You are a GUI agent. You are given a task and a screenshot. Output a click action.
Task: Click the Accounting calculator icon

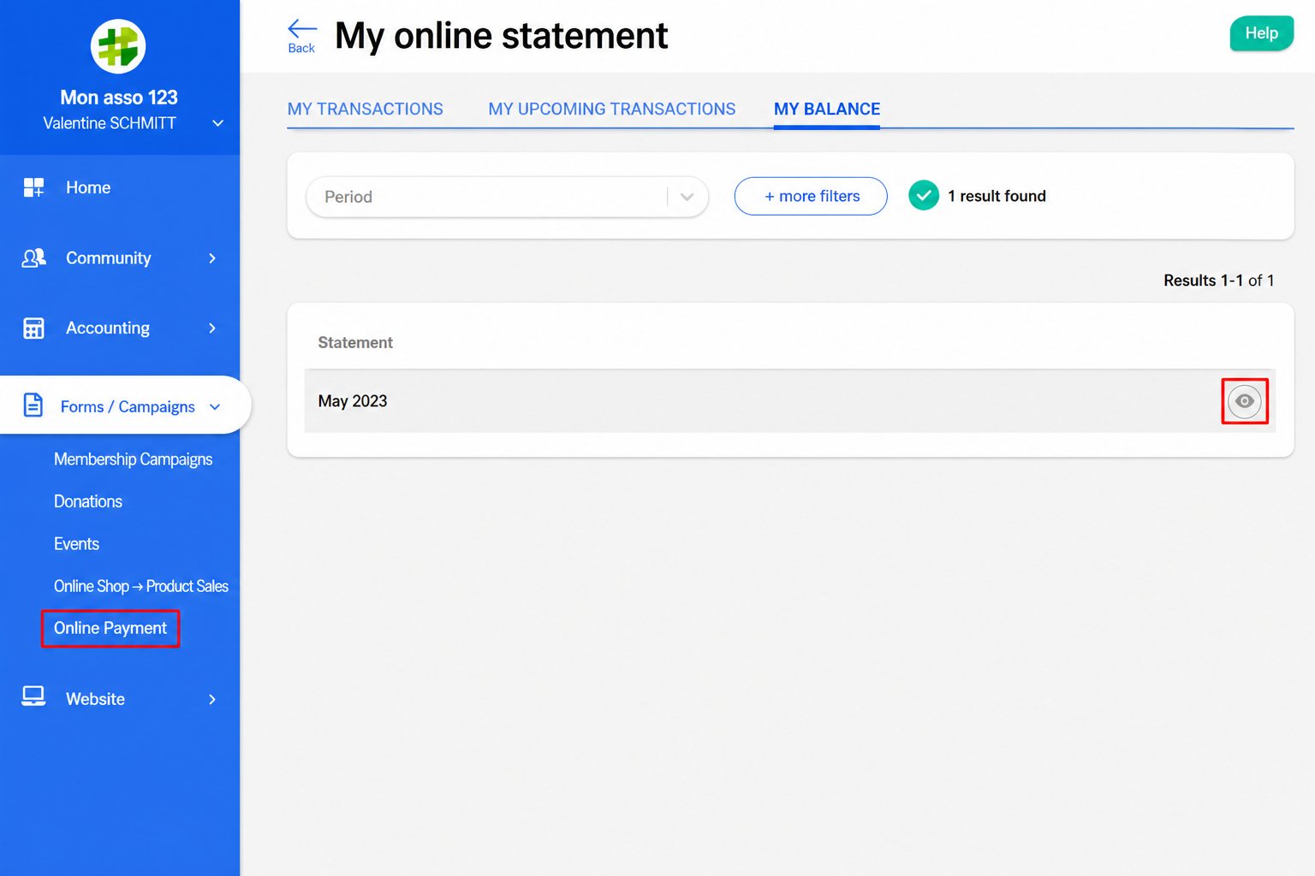33,328
